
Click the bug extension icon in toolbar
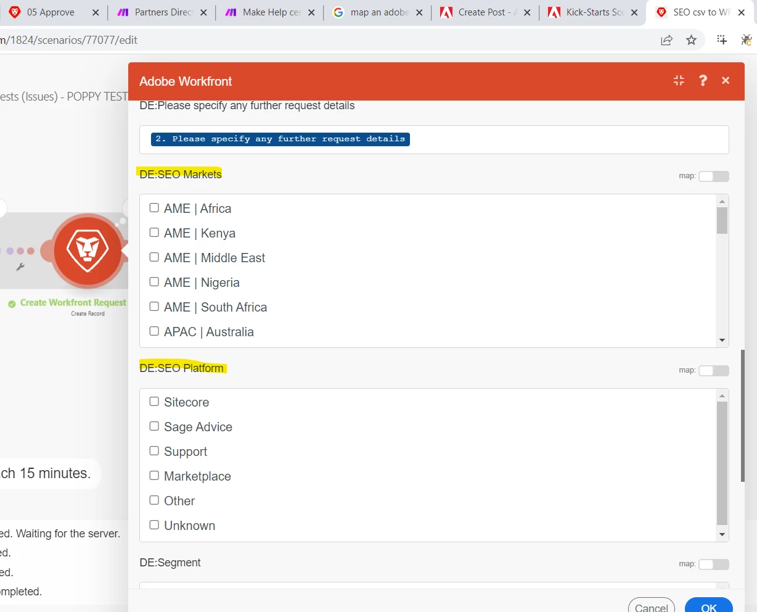746,40
